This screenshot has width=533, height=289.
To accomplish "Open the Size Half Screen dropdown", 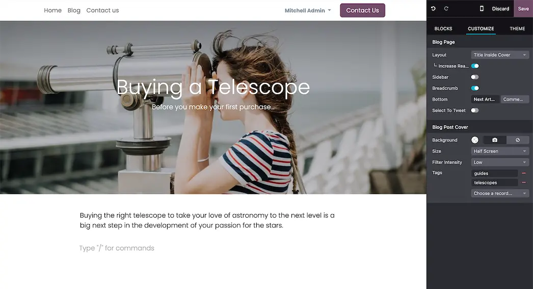I will pyautogui.click(x=500, y=151).
